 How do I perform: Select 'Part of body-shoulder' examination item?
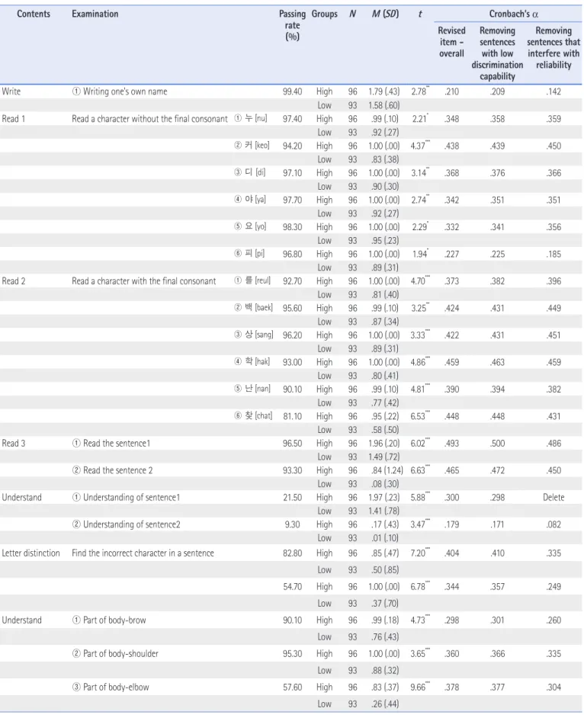pos(115,653)
